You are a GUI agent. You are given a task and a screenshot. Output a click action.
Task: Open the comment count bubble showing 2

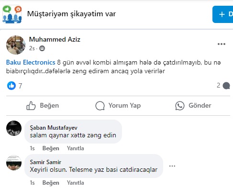223,86
